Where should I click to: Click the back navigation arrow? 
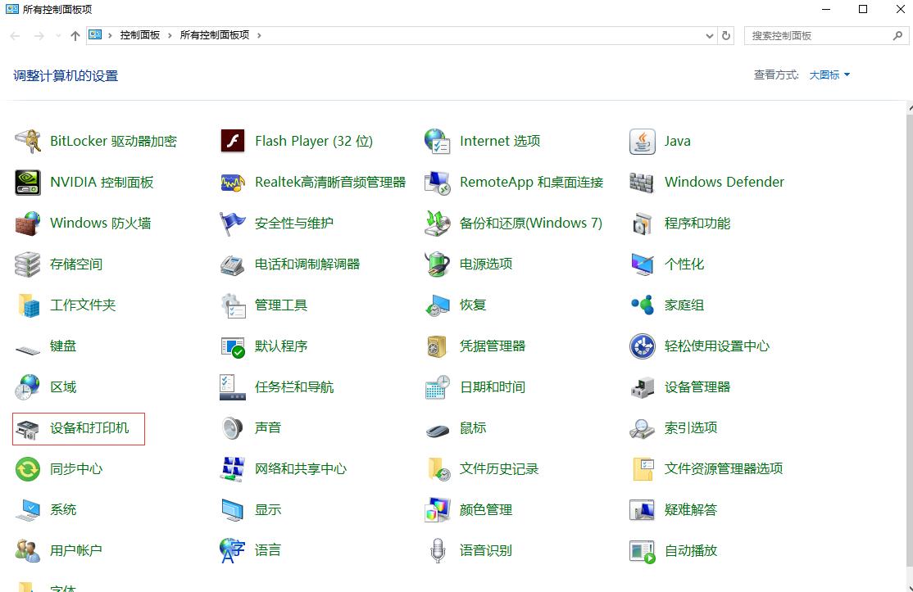[x=14, y=35]
